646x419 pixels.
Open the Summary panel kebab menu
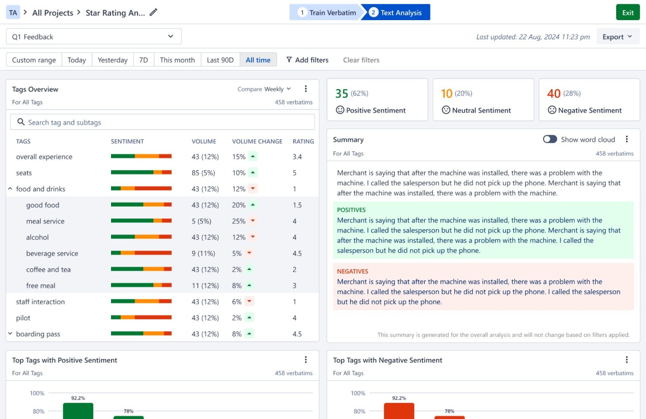[x=627, y=139]
